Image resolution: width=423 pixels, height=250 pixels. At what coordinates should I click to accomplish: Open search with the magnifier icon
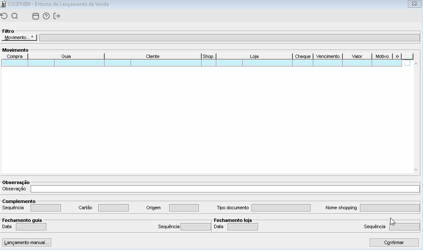coord(15,16)
